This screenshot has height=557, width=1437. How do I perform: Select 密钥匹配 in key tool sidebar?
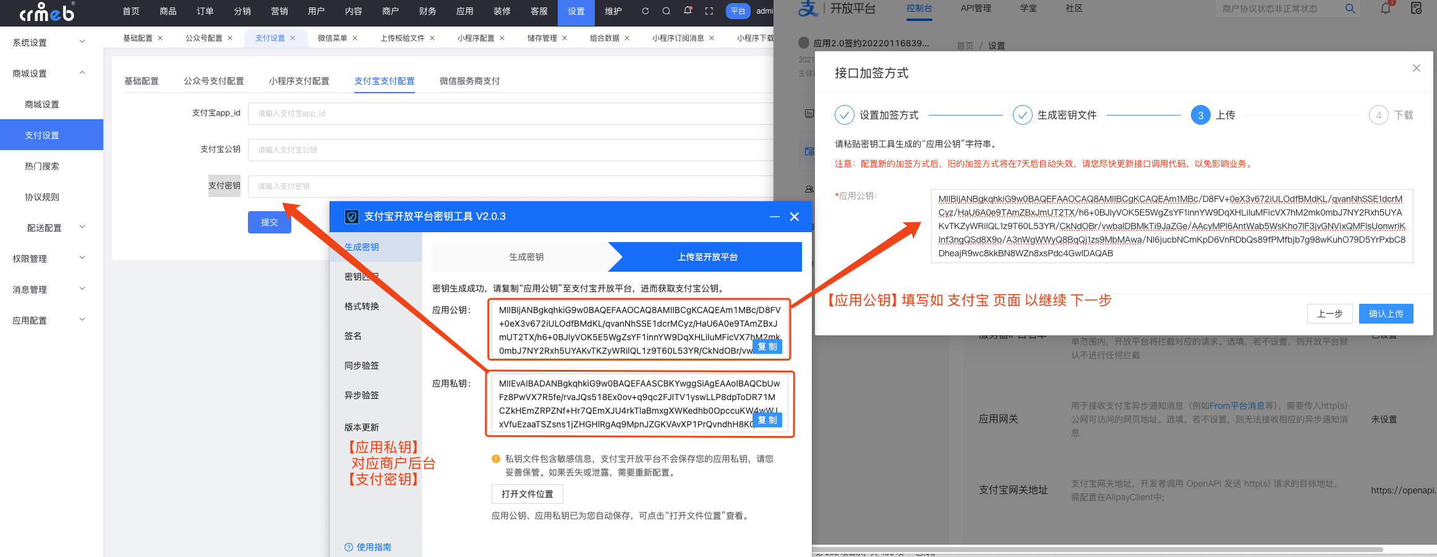click(362, 277)
